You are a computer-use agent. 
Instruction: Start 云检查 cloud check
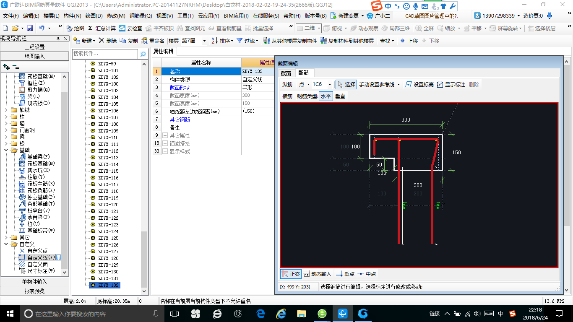[130, 28]
